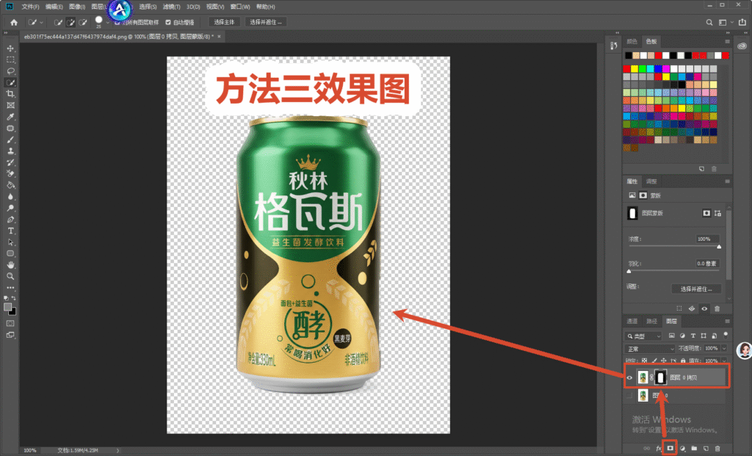Switch to the 颜色 tab
752x456 pixels.
click(632, 41)
